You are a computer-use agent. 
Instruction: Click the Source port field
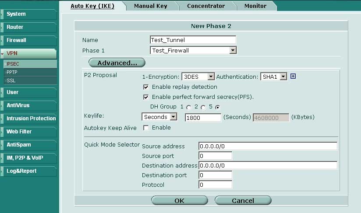(215, 156)
